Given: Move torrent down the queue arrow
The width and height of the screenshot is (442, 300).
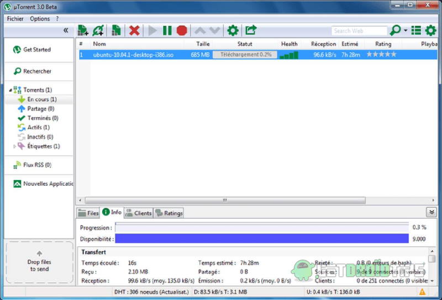Looking at the screenshot, I should coord(214,30).
